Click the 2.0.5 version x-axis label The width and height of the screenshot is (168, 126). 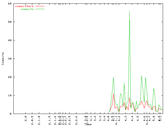tap(32, 118)
